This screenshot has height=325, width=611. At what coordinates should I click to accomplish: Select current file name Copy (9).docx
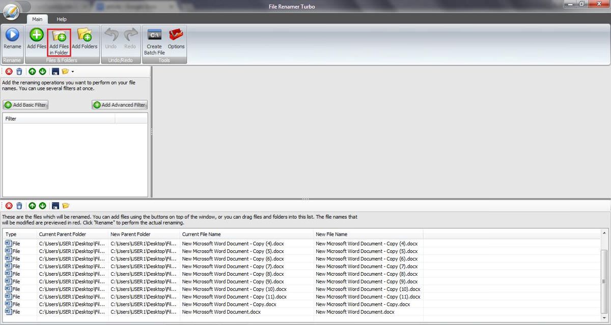(x=233, y=282)
